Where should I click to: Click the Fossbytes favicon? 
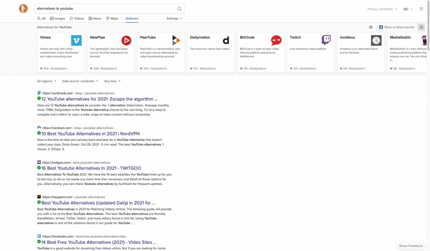[x=39, y=236]
